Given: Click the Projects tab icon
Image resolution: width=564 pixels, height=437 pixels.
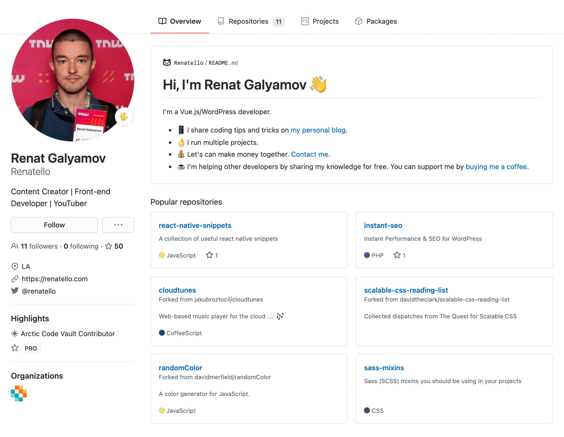Looking at the screenshot, I should (x=303, y=21).
